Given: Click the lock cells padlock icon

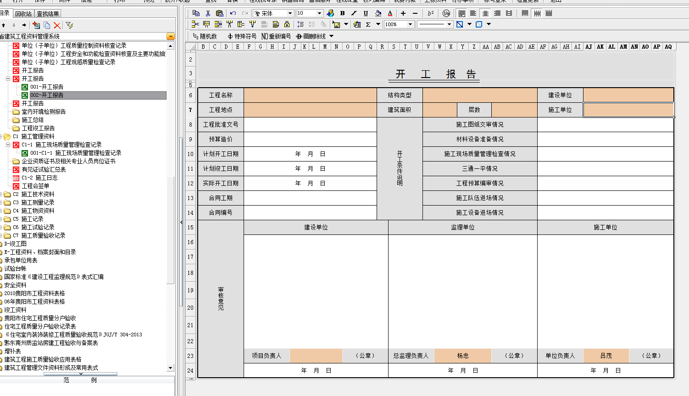Looking at the screenshot, I should point(287,24).
